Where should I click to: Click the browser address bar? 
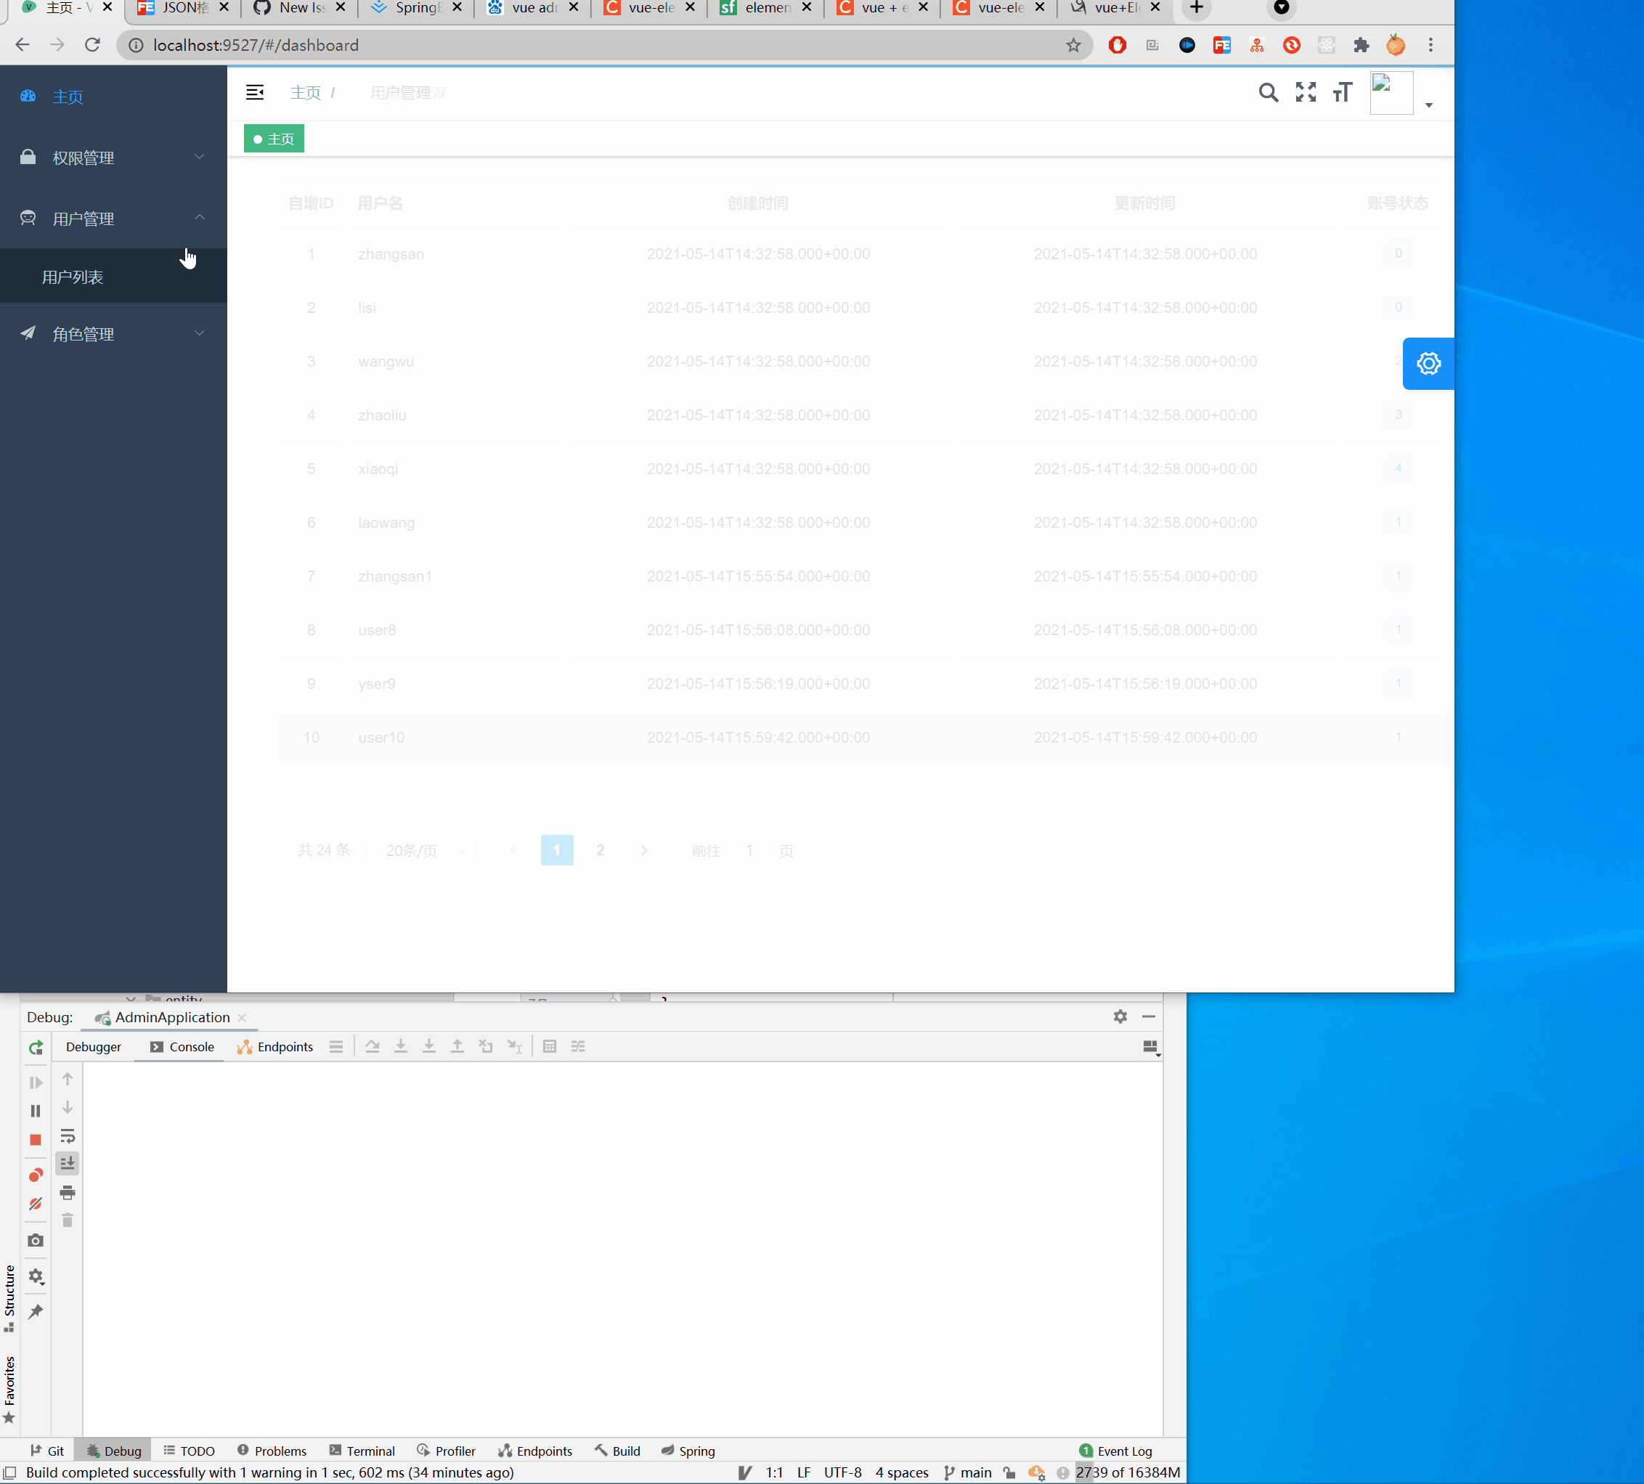click(x=603, y=45)
